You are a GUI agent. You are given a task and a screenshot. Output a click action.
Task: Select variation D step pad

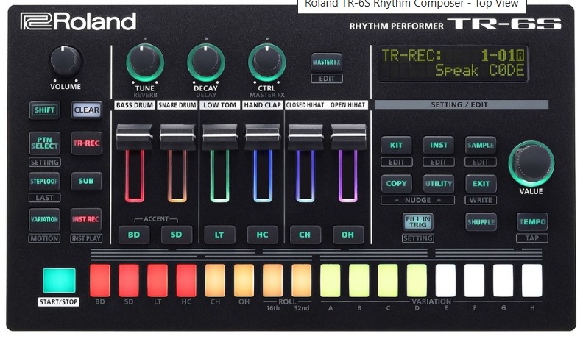(417, 280)
